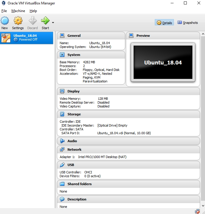Click the Shared folders icon

pyautogui.click(x=62, y=184)
